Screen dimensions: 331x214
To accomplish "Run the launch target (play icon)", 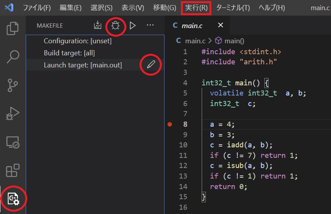I will [133, 26].
